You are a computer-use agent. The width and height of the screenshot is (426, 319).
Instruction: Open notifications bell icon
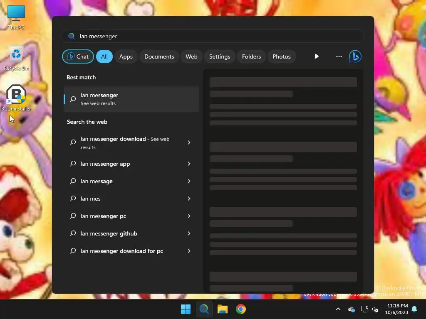[x=414, y=309]
